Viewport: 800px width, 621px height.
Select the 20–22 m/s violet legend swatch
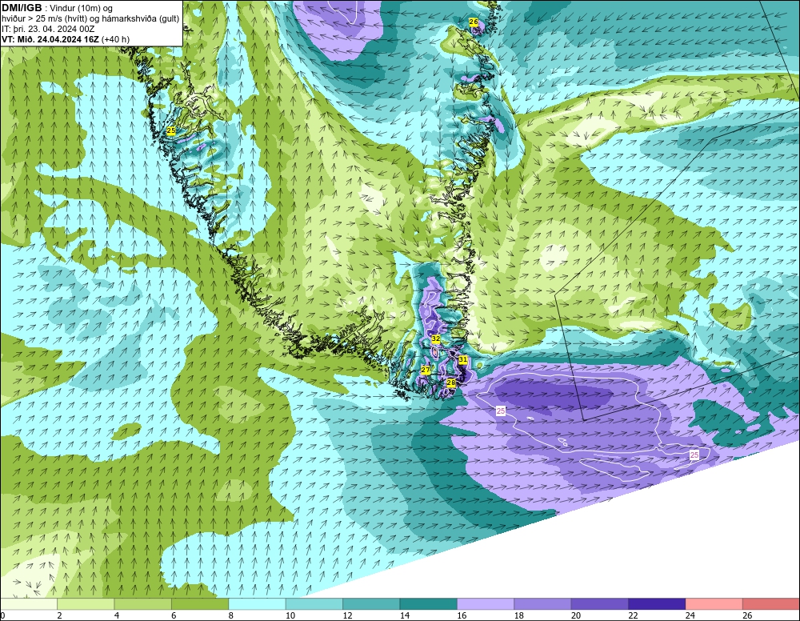(600, 604)
